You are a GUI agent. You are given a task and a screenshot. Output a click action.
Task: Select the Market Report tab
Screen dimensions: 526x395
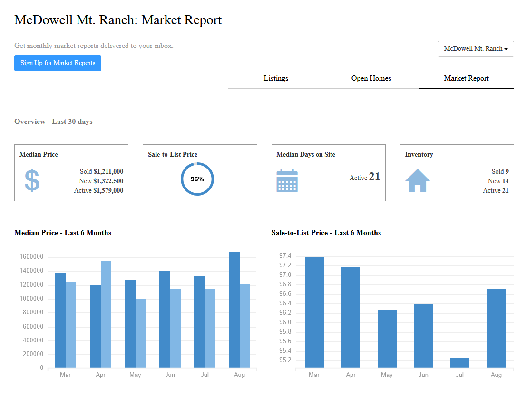[x=466, y=79]
